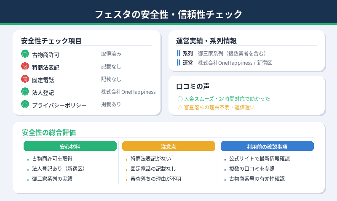This screenshot has height=201, width=337.
Task: Click the 安全性チェック項目 heading
Action: pos(51,41)
